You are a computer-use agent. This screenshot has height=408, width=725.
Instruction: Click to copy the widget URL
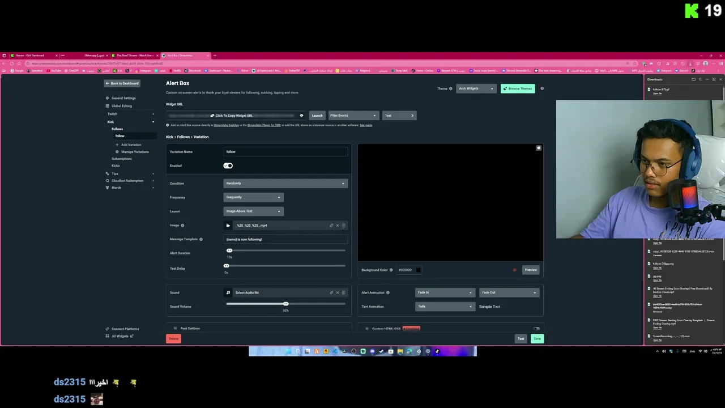click(232, 116)
